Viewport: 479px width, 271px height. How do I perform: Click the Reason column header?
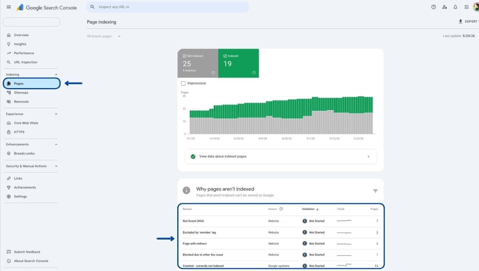click(187, 209)
